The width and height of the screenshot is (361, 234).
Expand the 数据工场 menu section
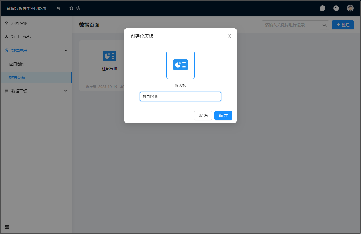click(66, 91)
